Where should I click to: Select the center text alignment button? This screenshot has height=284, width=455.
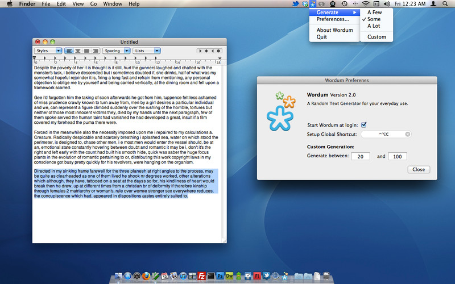pyautogui.click(x=78, y=51)
